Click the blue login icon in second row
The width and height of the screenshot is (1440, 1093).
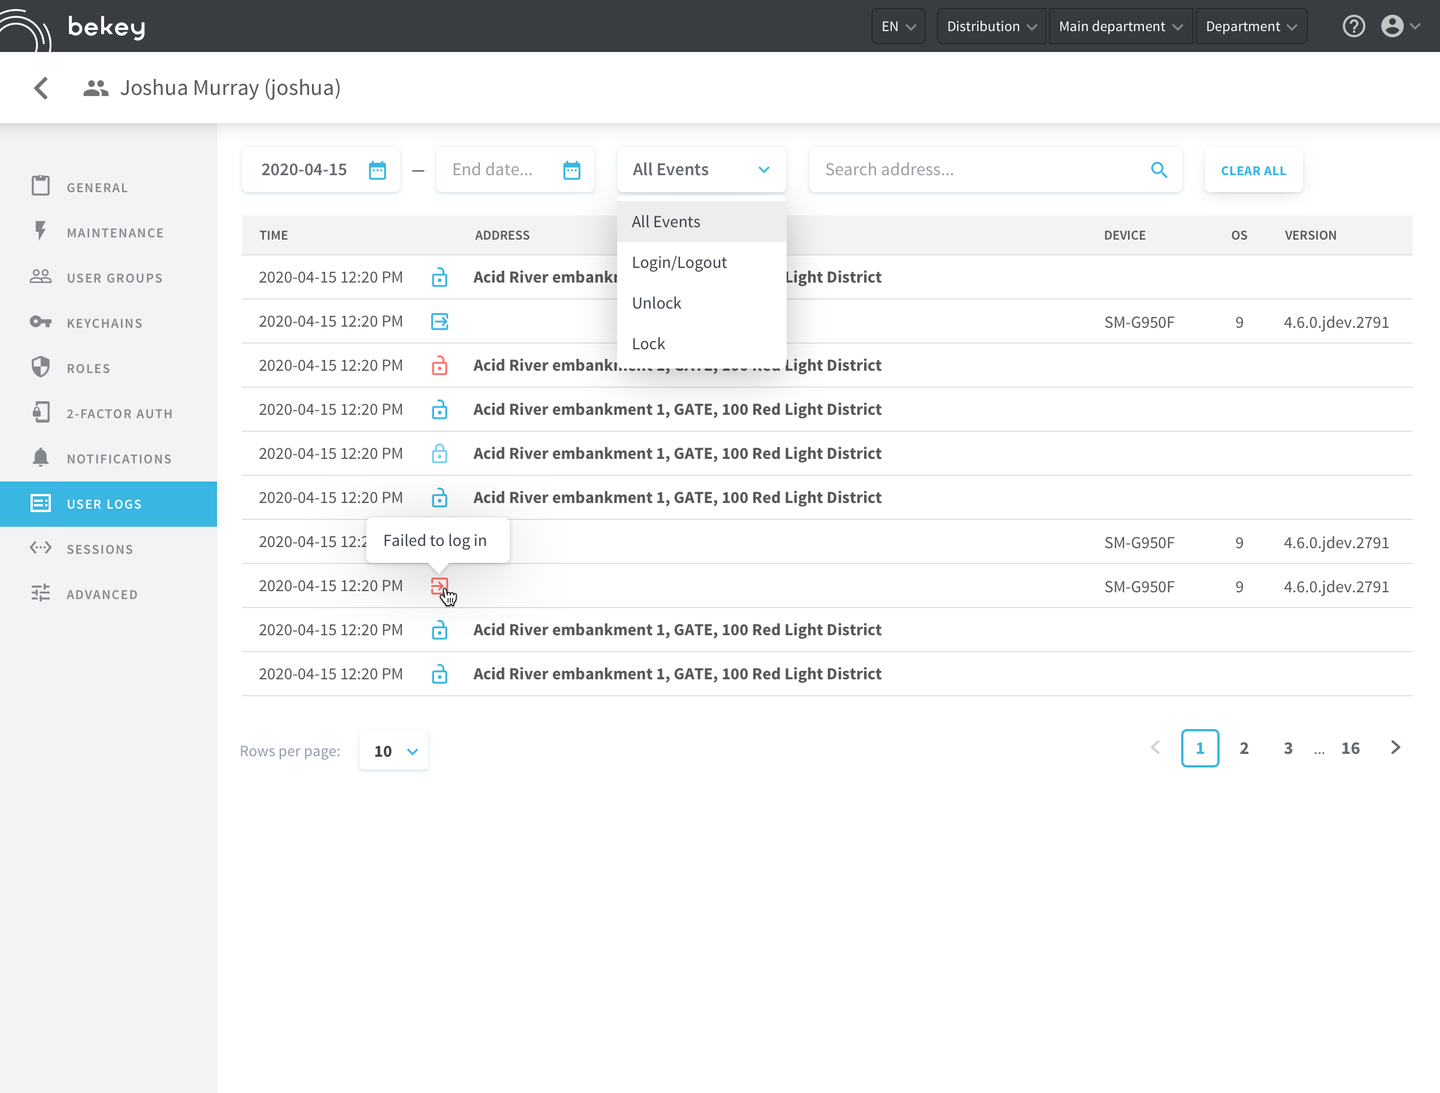pyautogui.click(x=440, y=322)
